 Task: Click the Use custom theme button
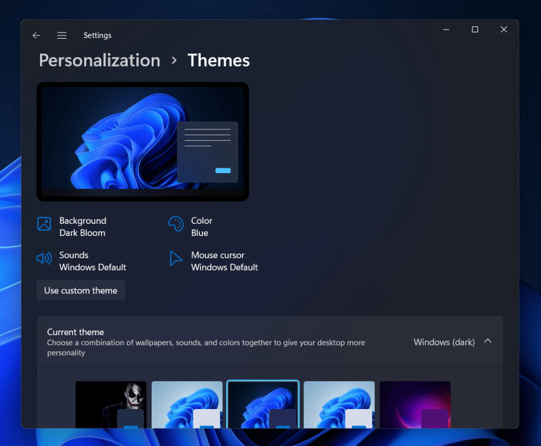[x=80, y=290]
